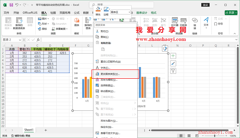Image resolution: width=240 pixels, height=138 pixels.
Task: Switch to Page Layout (页面布局) tab
Action: coord(65,13)
